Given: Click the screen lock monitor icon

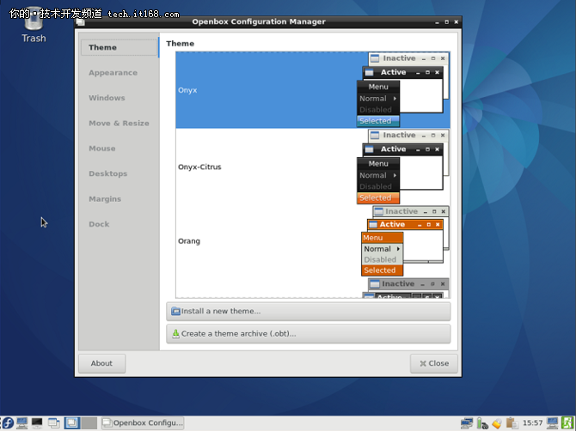Looking at the screenshot, I should [x=552, y=423].
